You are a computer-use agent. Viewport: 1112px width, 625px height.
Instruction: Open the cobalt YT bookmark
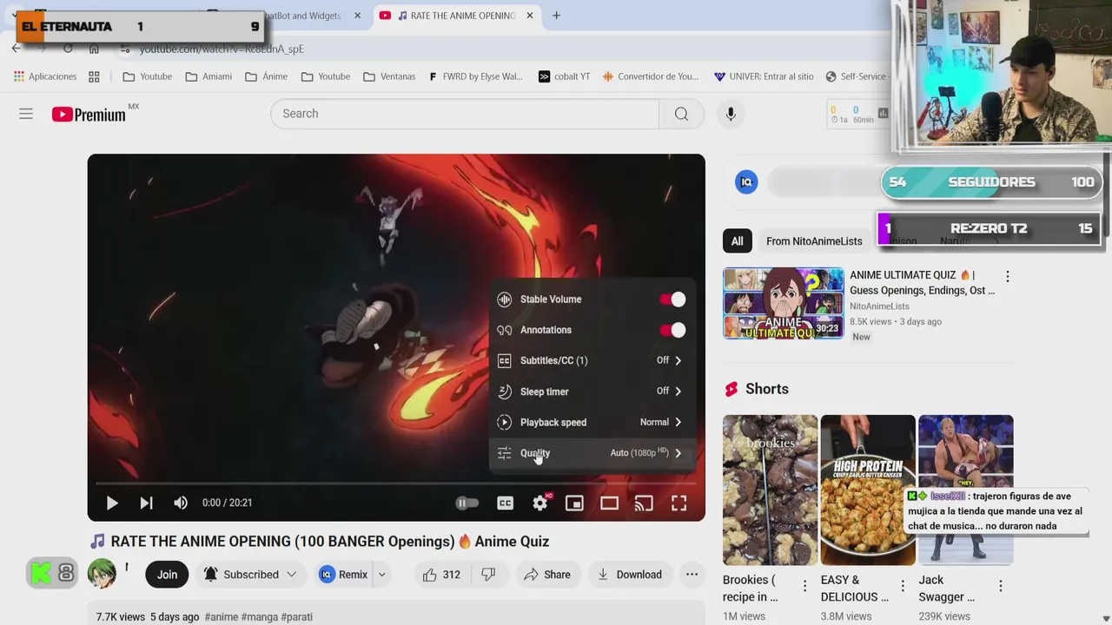point(564,76)
